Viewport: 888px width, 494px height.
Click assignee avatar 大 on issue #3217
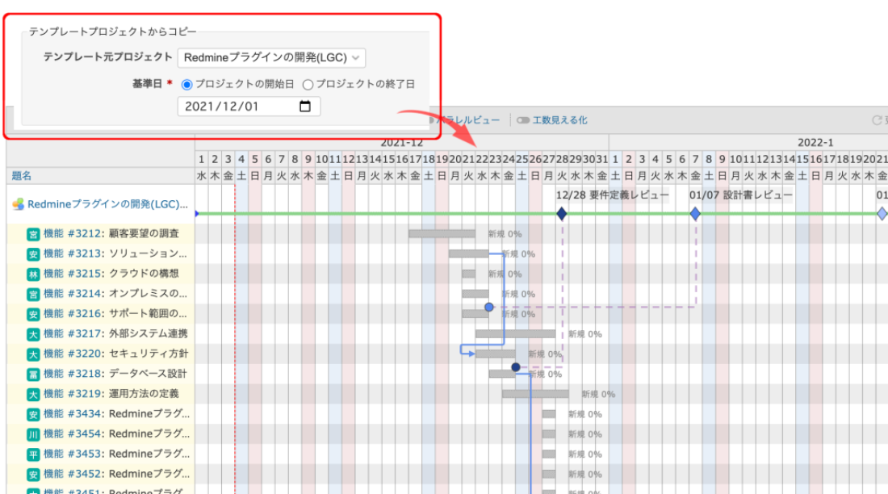click(33, 334)
